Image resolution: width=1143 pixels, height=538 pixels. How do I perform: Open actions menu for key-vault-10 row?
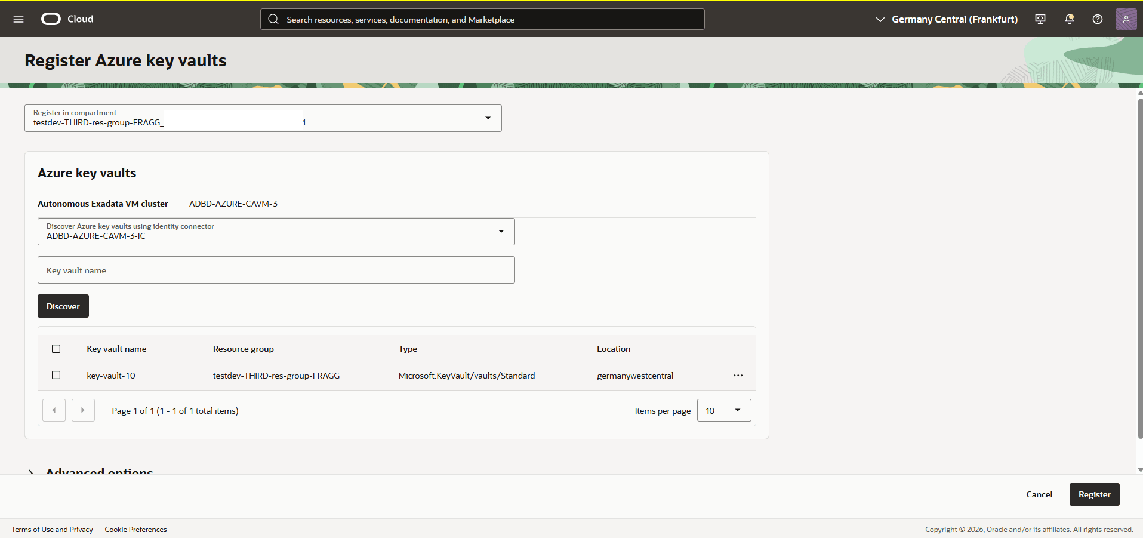coord(738,376)
